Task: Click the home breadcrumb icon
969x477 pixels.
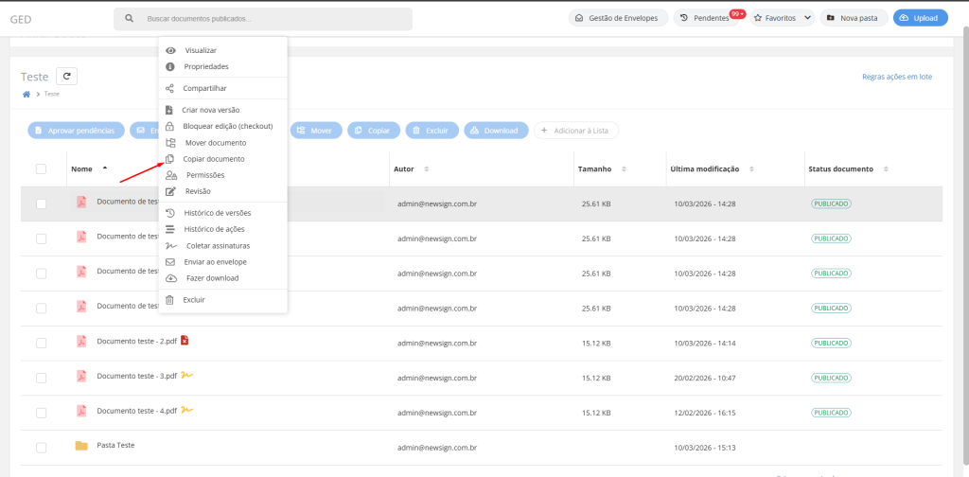Action: tap(26, 94)
